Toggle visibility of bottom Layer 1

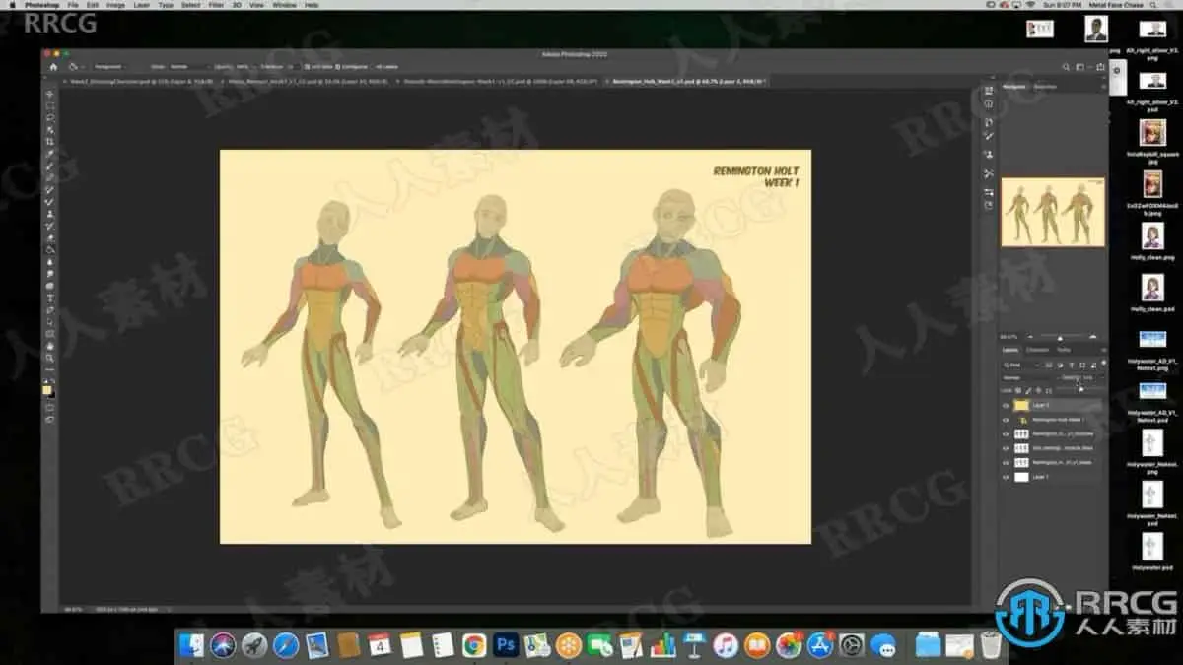[x=1006, y=476]
